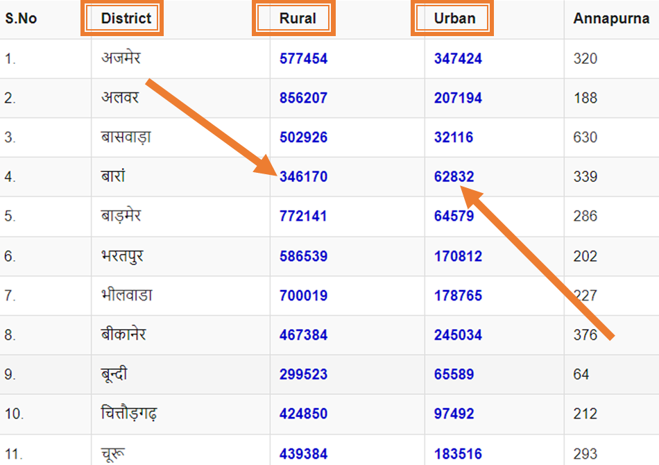The image size is (659, 465).
Task: Select district name चूरू
Action: click(x=113, y=454)
